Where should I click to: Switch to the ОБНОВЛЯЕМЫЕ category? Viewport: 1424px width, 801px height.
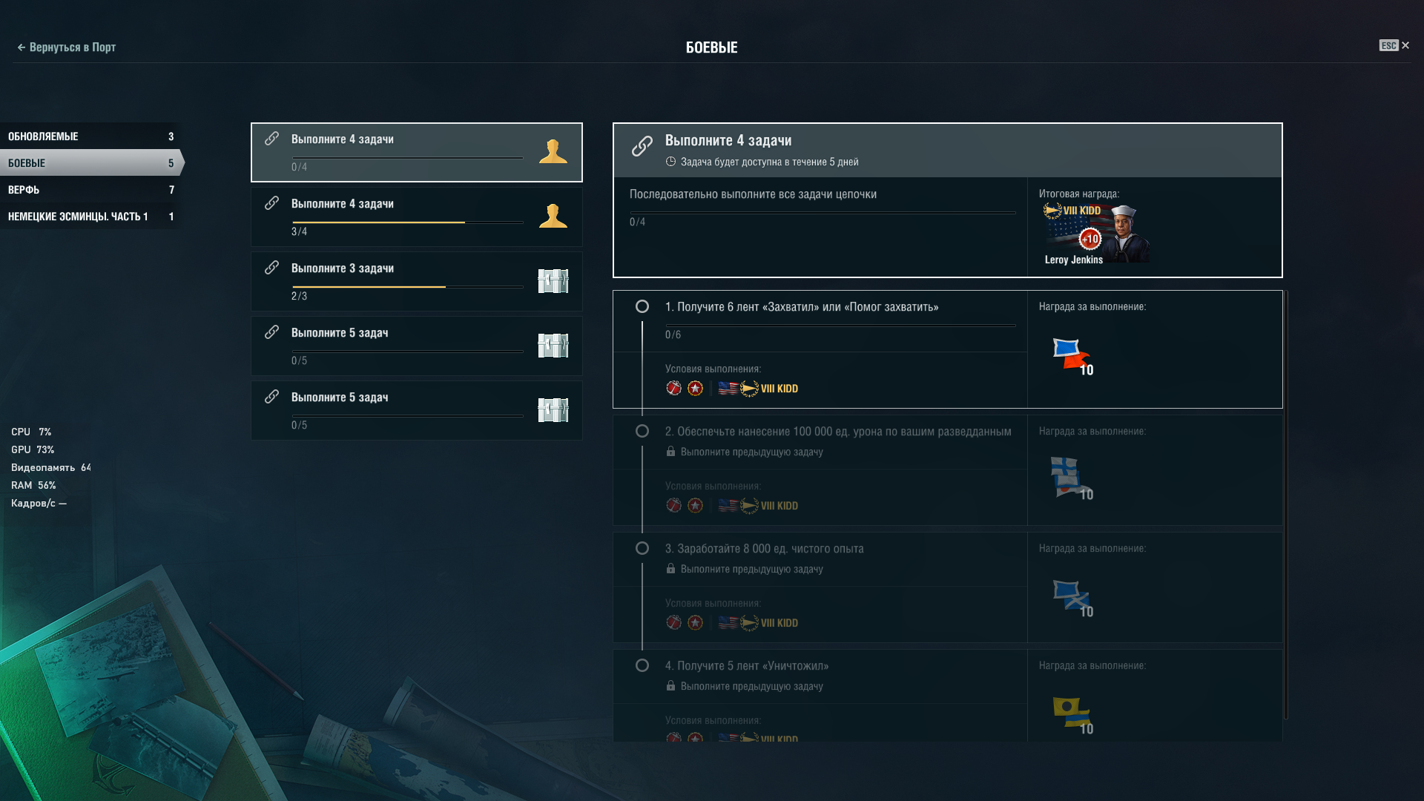click(90, 136)
